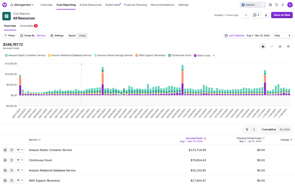Open filter dropdown for AWS Support (Business) row

20,180
